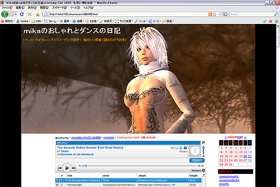Open the ソース toolbar dropdown
Screen dimensions: 280x187
[x=155, y=21]
